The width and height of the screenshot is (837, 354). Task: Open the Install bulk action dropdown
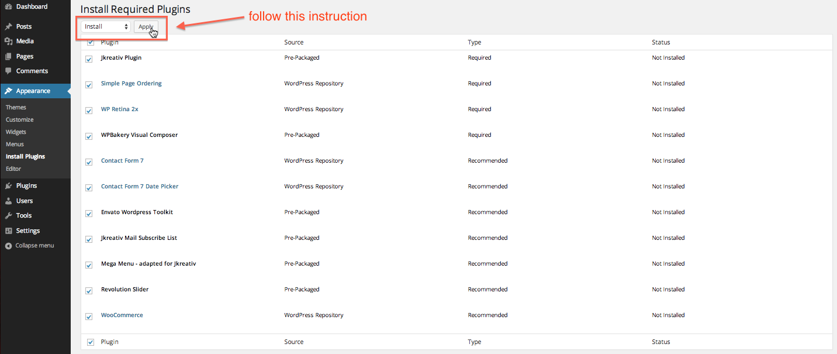point(105,26)
